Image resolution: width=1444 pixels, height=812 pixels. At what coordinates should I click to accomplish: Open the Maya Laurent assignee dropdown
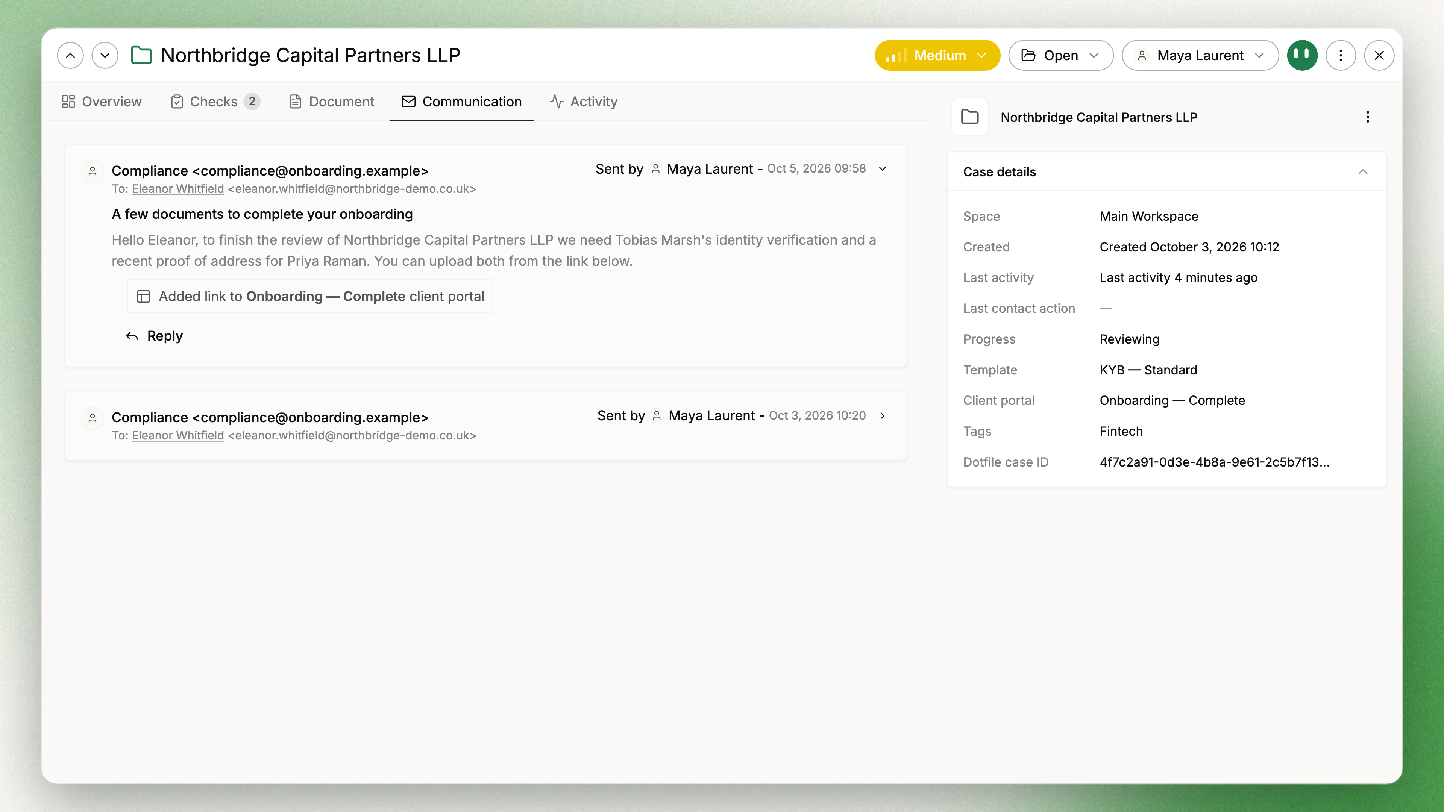pos(1200,56)
